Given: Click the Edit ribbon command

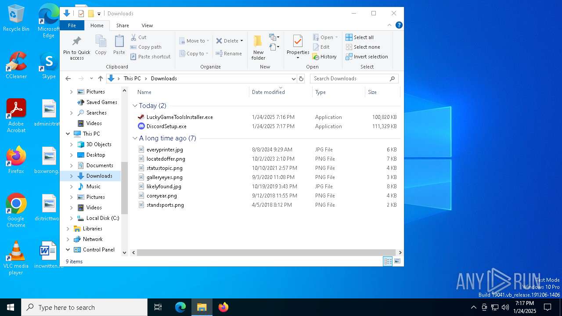Looking at the screenshot, I should [321, 47].
